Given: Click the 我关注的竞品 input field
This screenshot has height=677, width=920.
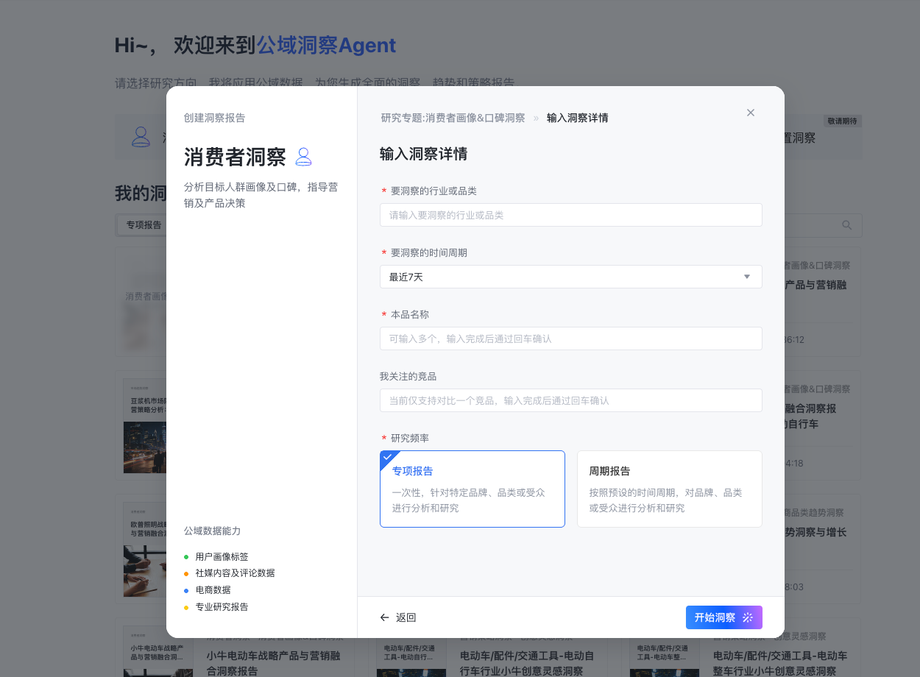Looking at the screenshot, I should [570, 400].
